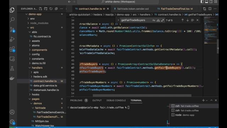The image size is (227, 128).
Task: Open editor compare changes icon
Action: pyautogui.click(x=204, y=9)
